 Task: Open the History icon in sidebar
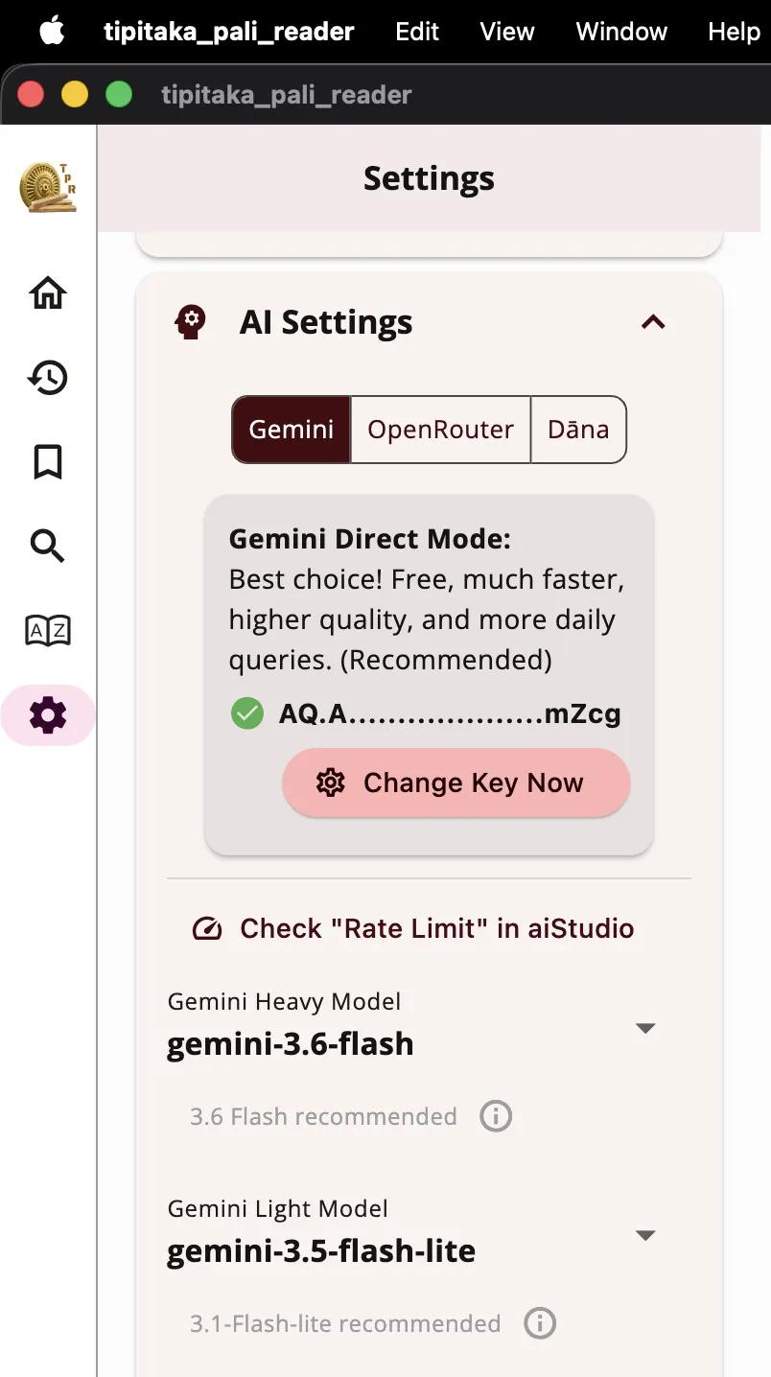[48, 377]
